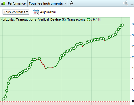Click the red 11 losing transactions count
Screen dimensions: 134x105
(99, 19)
